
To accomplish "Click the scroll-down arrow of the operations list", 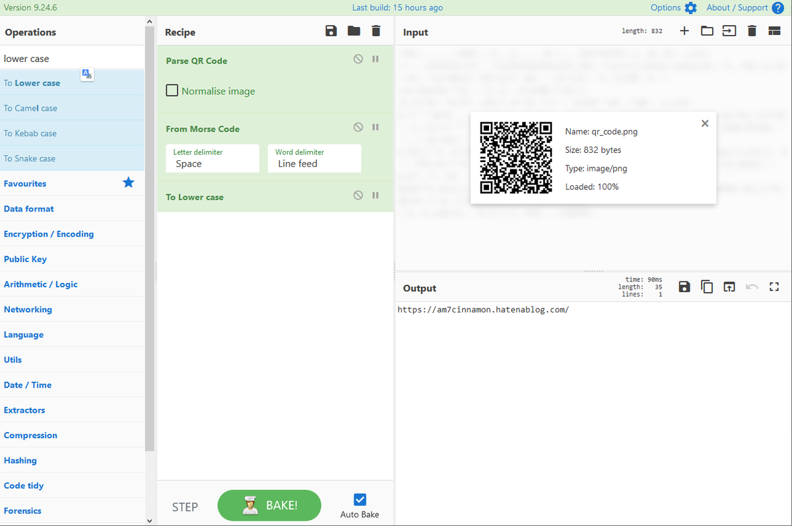I will tap(149, 521).
